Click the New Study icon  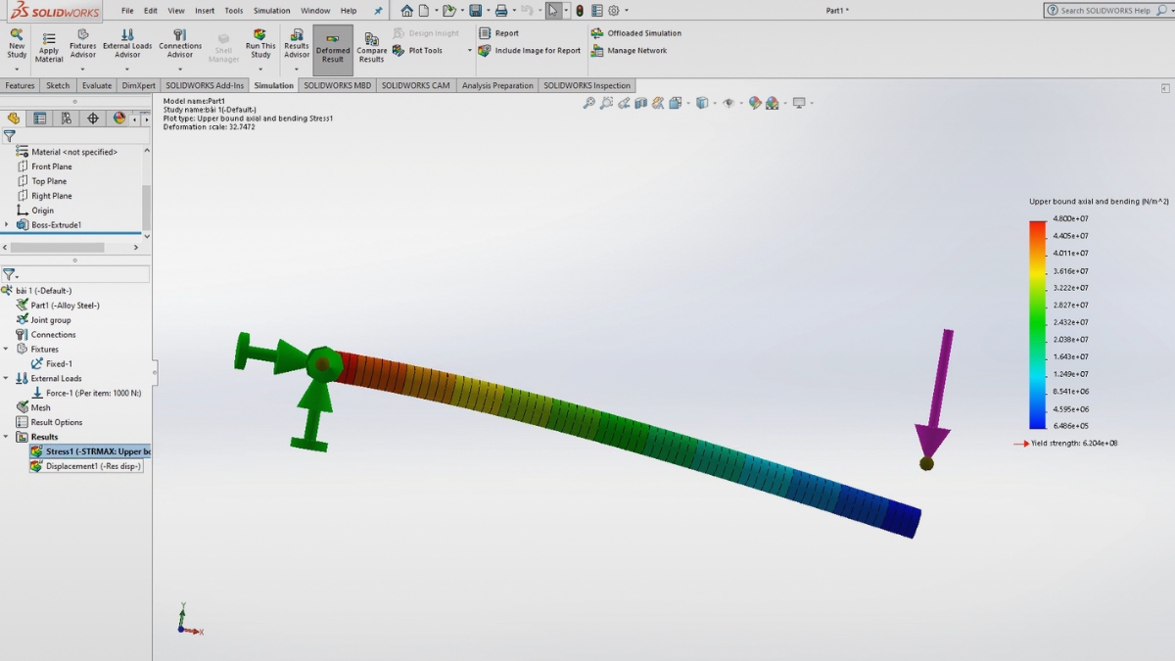click(x=17, y=33)
